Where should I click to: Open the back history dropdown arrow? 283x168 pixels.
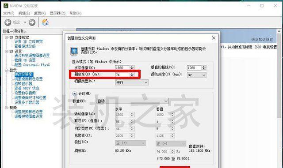click(x=25, y=22)
